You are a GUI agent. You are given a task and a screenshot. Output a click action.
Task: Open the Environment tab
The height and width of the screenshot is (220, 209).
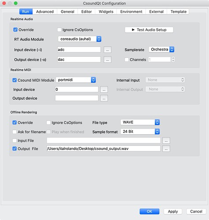click(x=131, y=11)
